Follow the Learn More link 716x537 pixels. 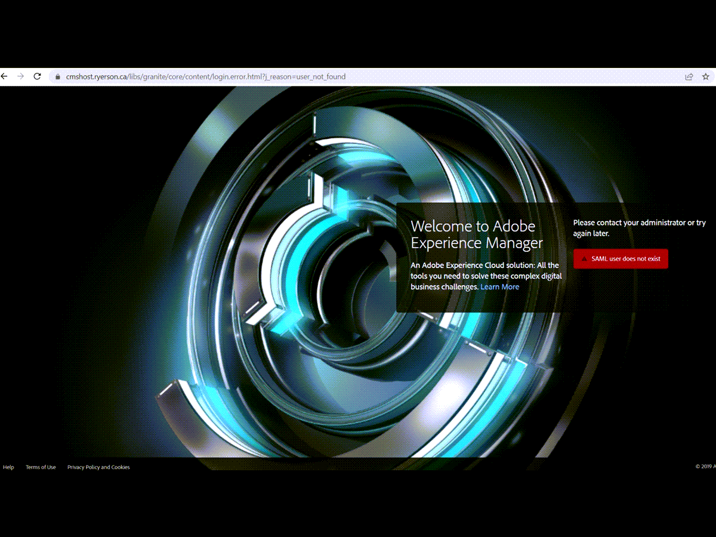coord(499,287)
